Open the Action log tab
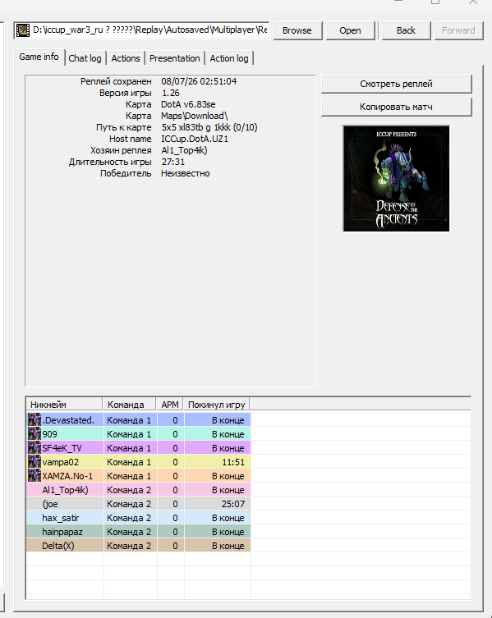The image size is (492, 618). pos(229,58)
